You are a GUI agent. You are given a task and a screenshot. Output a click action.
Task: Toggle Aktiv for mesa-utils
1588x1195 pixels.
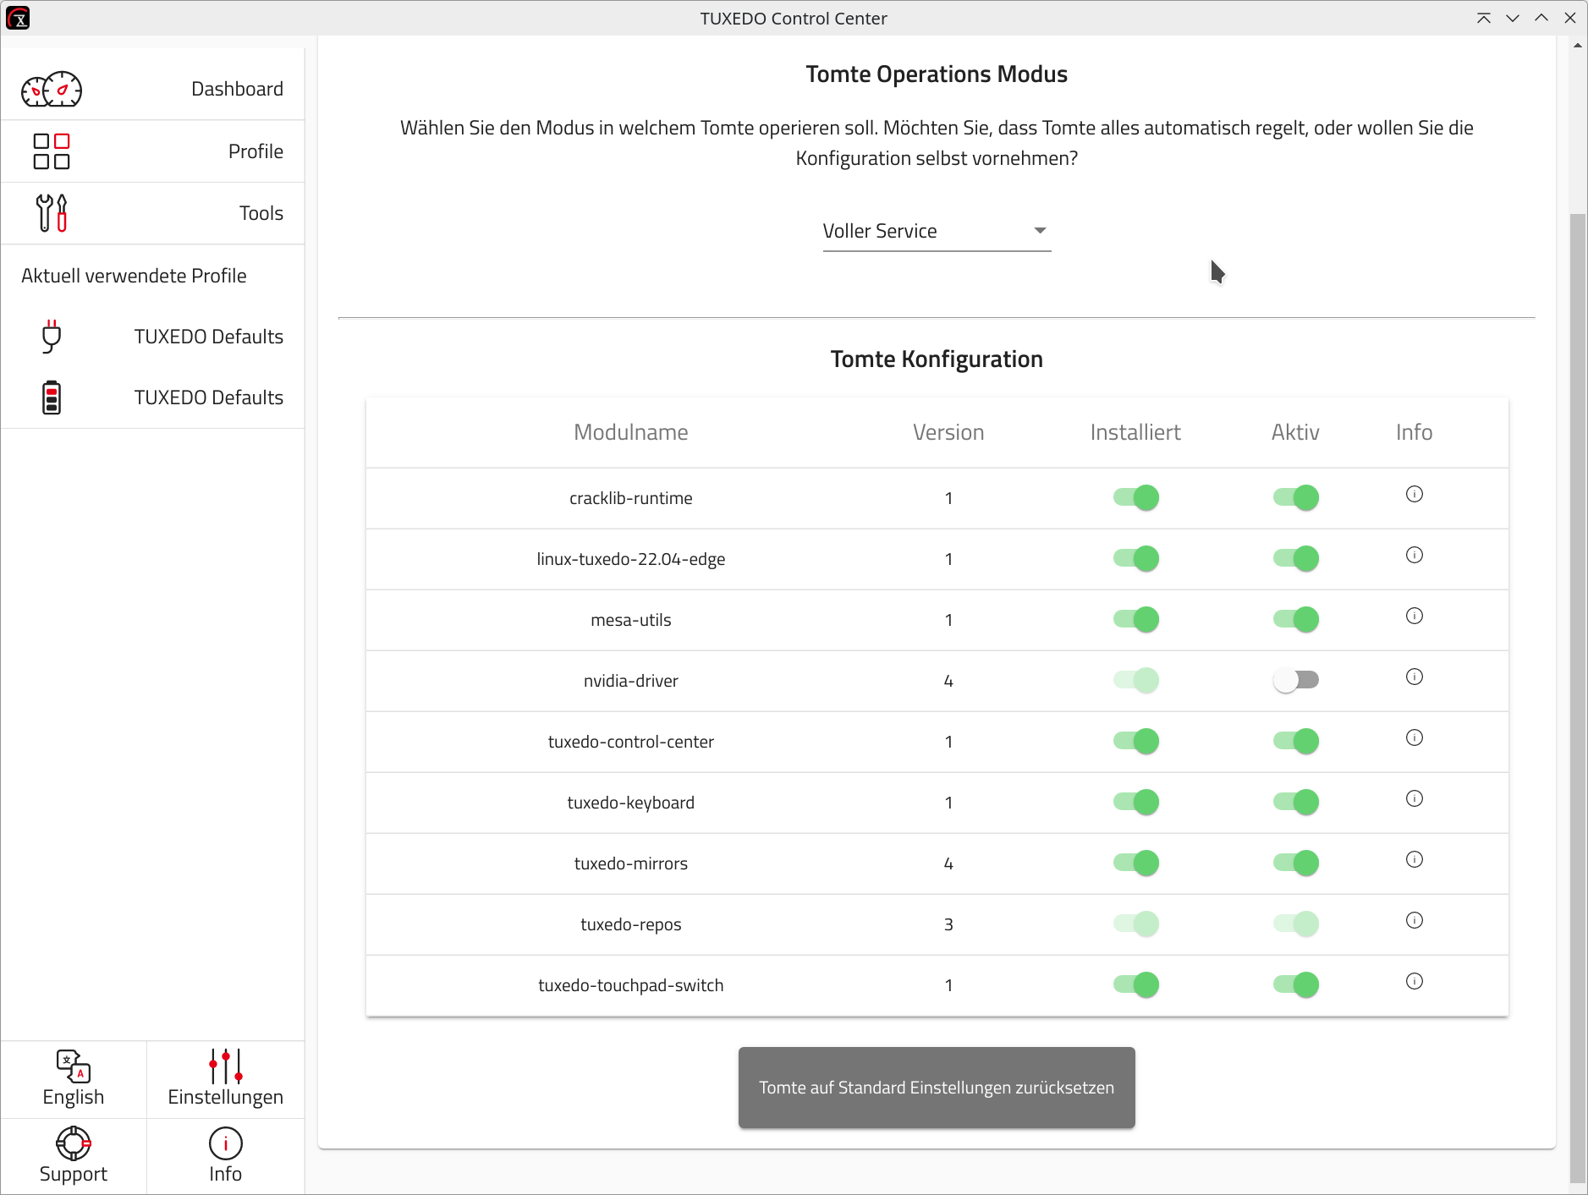click(1295, 619)
